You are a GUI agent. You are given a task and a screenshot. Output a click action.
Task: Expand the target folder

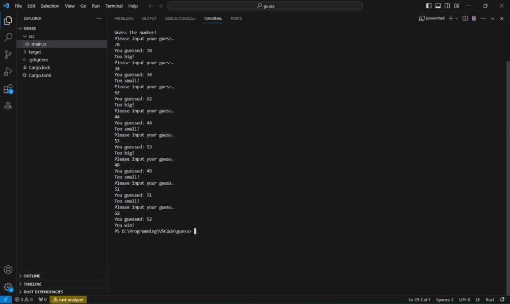(62, 52)
